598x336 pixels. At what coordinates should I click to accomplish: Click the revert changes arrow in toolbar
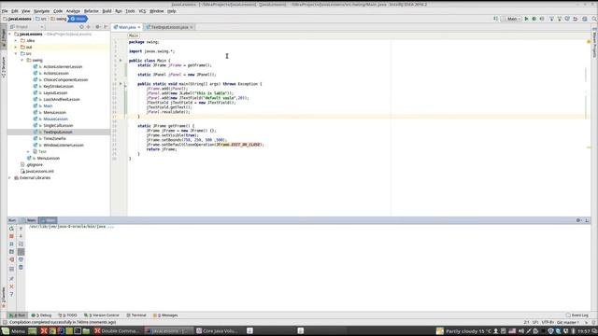576,19
